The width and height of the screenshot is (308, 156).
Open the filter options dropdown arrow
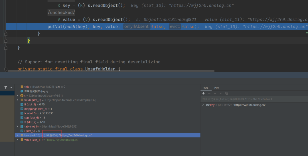tap(11, 88)
